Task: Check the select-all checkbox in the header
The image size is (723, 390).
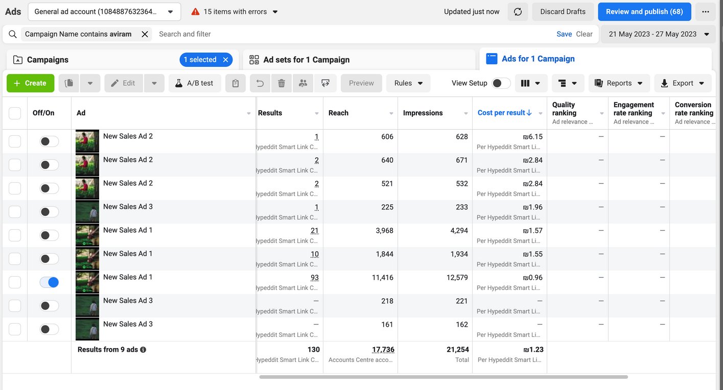Action: (x=15, y=113)
